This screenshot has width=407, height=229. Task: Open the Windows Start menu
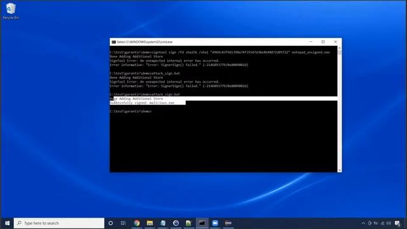[x=7, y=223]
